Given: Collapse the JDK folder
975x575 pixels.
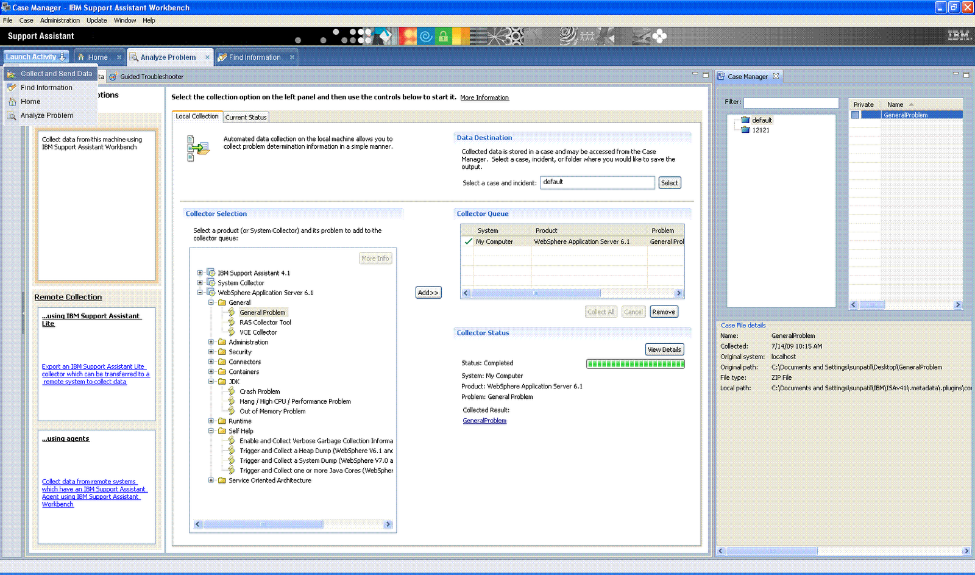Looking at the screenshot, I should (211, 381).
